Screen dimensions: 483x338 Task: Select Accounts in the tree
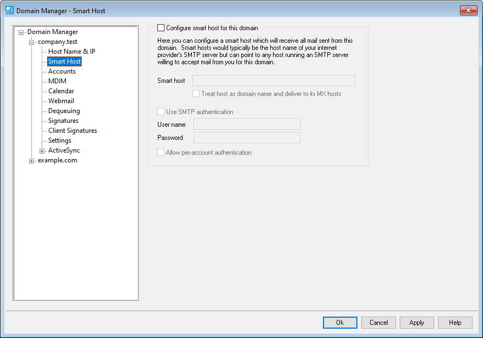pyautogui.click(x=62, y=71)
